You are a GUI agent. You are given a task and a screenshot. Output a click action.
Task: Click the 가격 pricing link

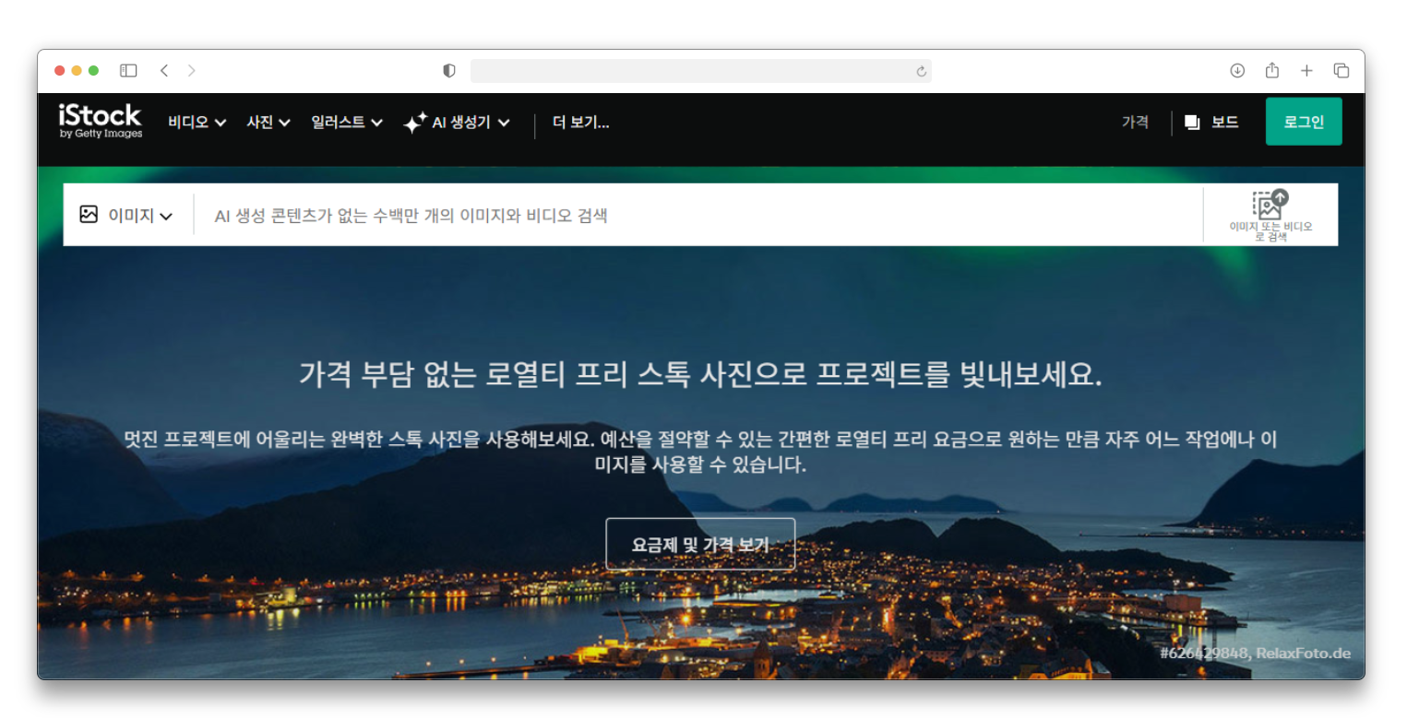coord(1135,122)
